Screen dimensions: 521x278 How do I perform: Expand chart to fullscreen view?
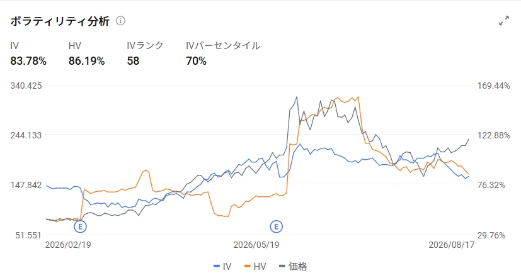[x=504, y=21]
